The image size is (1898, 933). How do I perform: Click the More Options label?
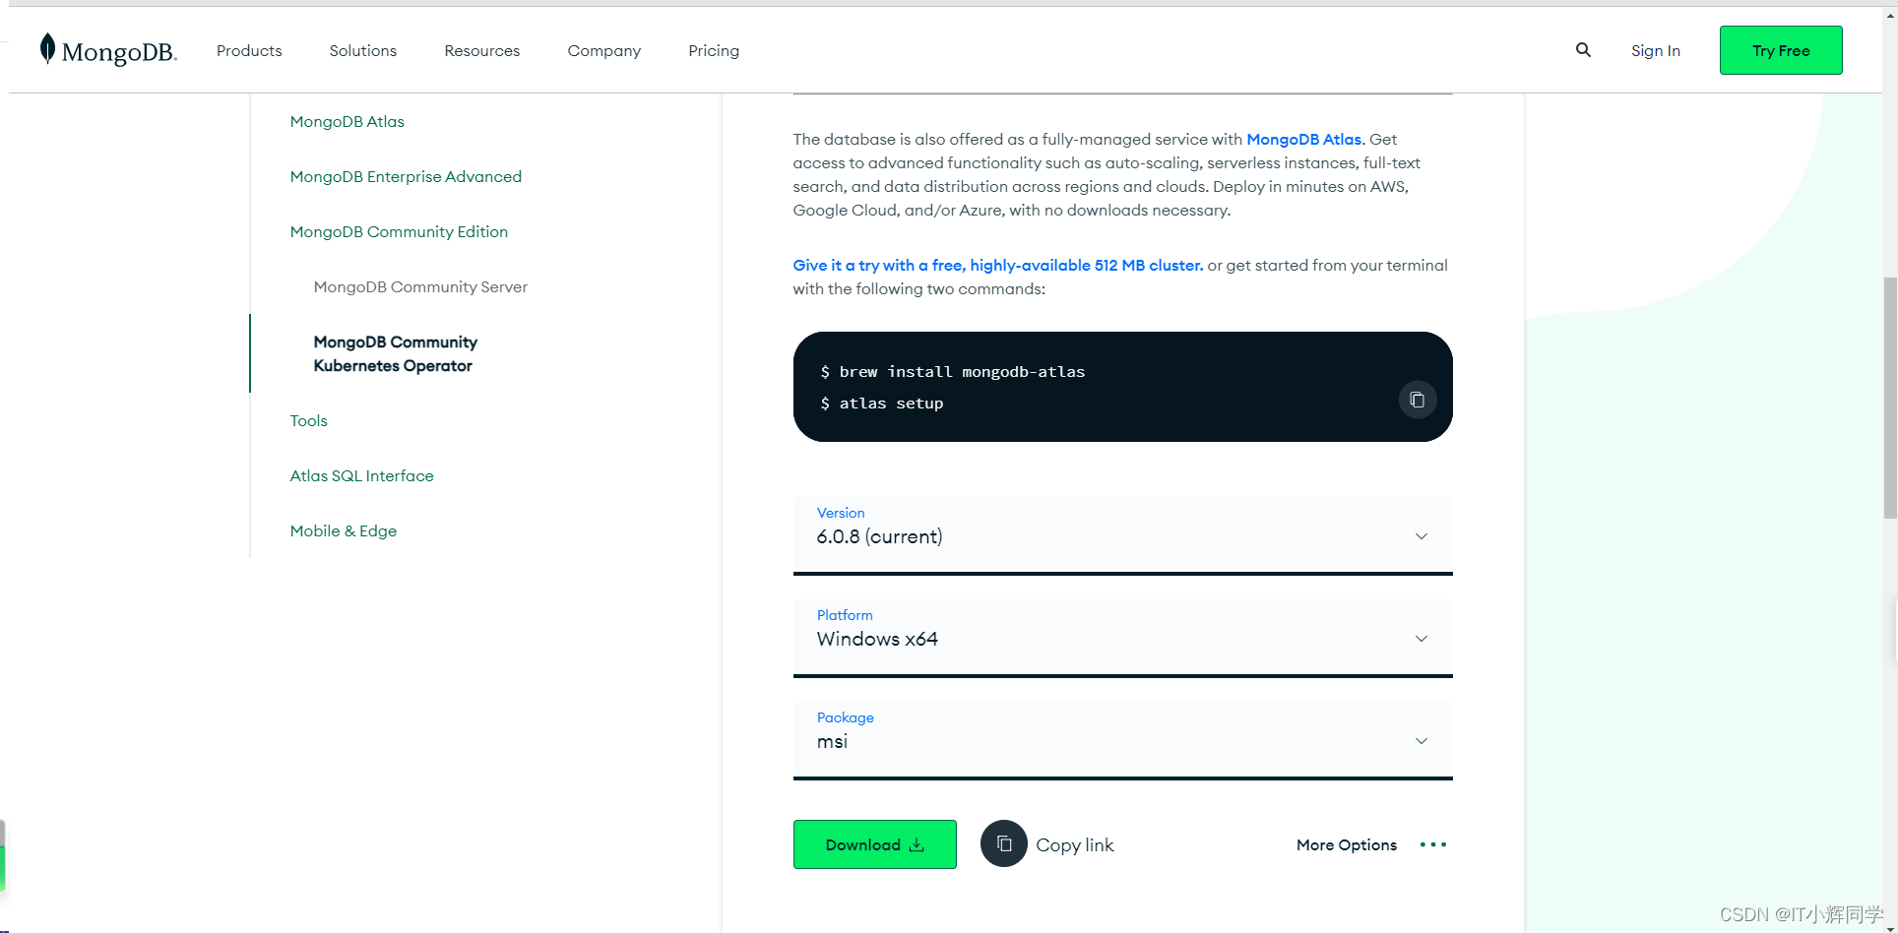[x=1347, y=845]
